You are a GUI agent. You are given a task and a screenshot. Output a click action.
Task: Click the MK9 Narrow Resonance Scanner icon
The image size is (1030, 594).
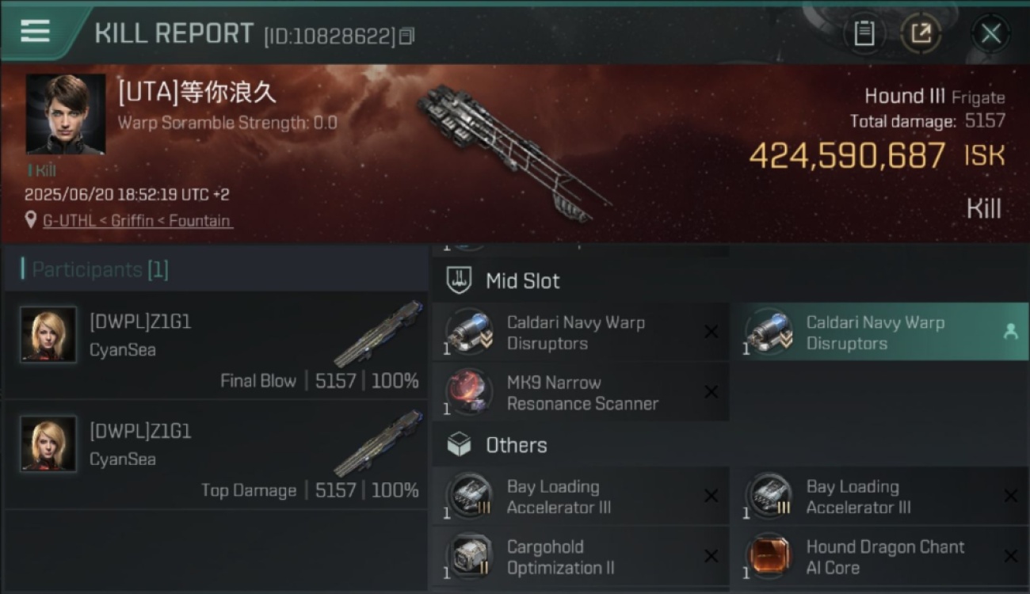coord(468,390)
